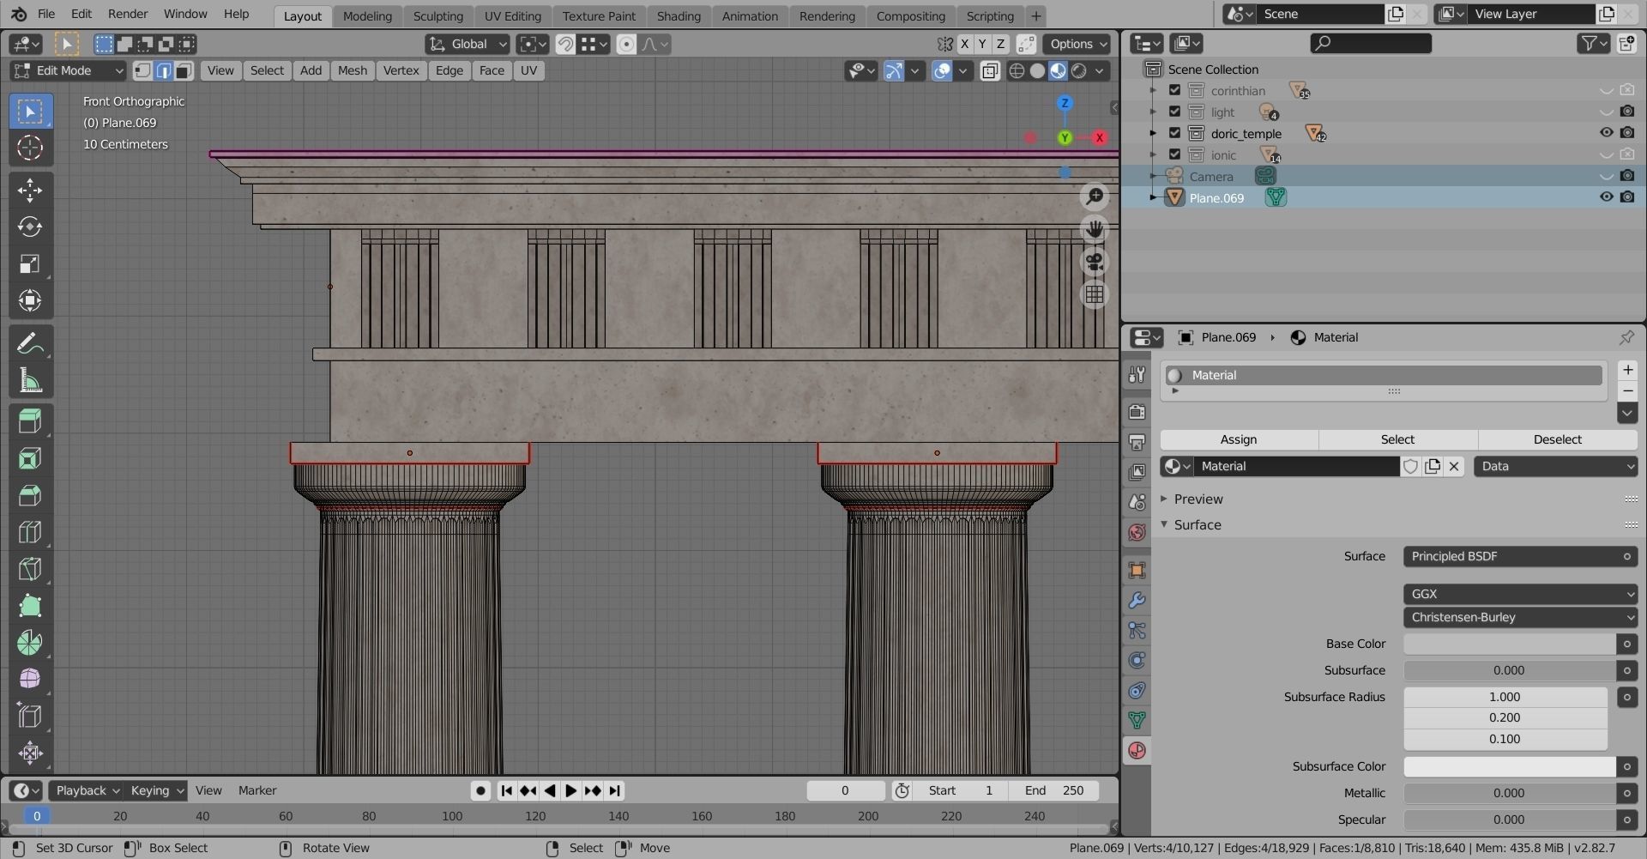Select the Annotate tool
1647x859 pixels.
[30, 344]
